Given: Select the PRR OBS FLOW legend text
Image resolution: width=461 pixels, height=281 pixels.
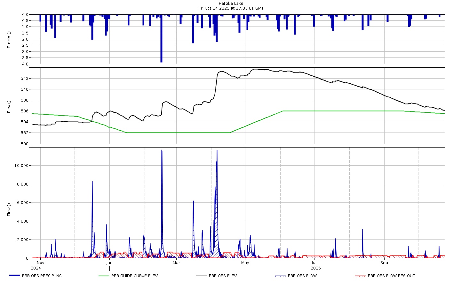Looking at the screenshot, I should point(302,276).
